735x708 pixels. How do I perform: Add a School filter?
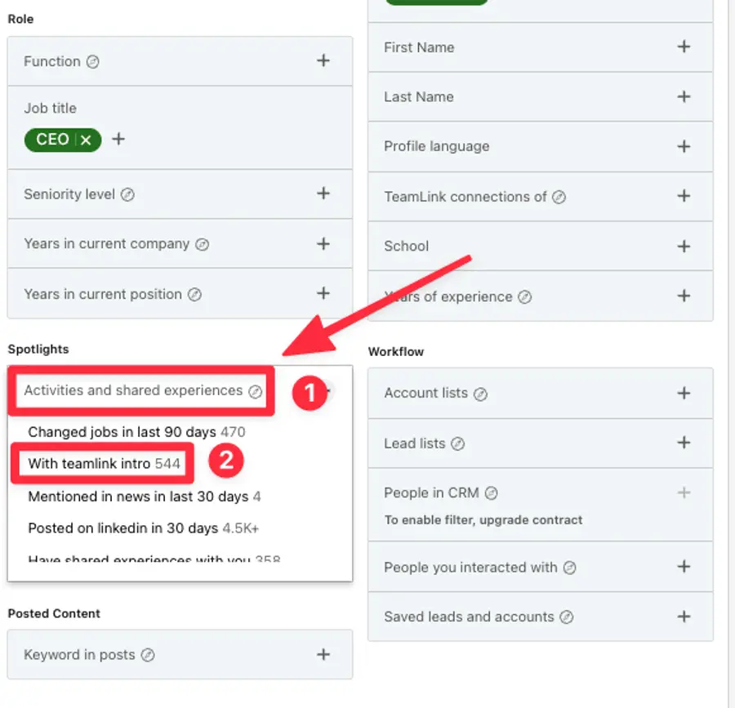click(x=684, y=246)
